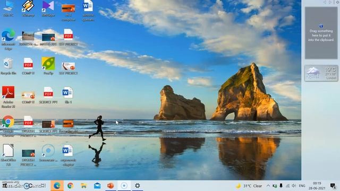Select the SCIENCE PPT PowerPoint file
The height and width of the screenshot is (191, 340).
(48, 126)
